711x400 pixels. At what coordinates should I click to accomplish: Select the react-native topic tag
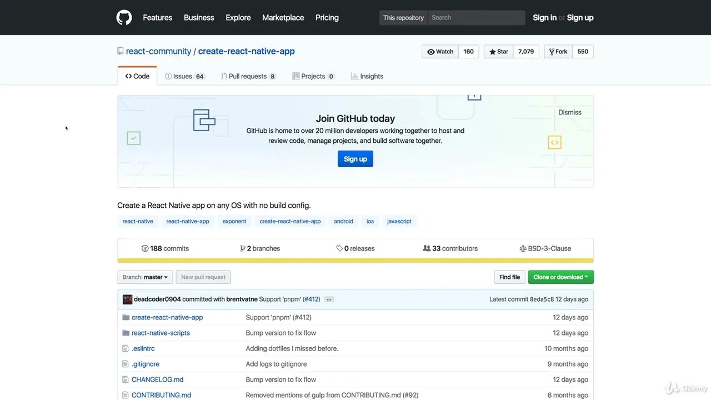[138, 221]
